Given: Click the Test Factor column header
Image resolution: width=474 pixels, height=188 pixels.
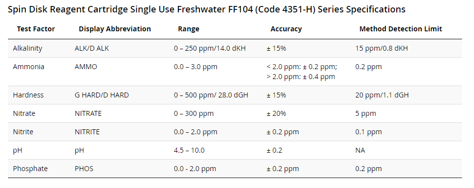Looking at the screenshot, I should 36,29.
